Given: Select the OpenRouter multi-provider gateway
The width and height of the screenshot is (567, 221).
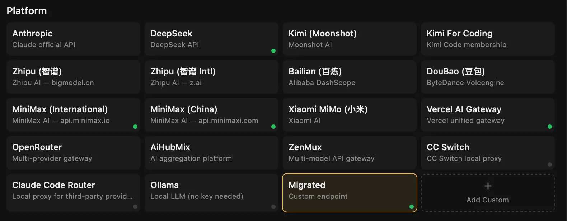Looking at the screenshot, I should point(73,152).
